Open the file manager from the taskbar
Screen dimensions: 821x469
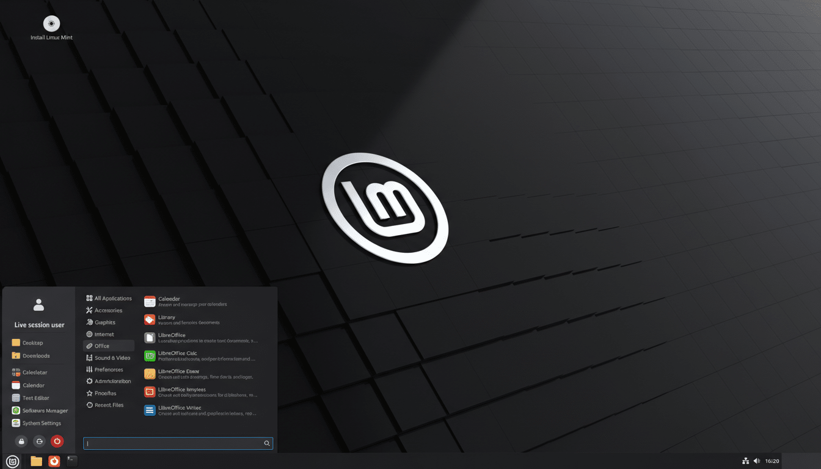click(x=35, y=461)
